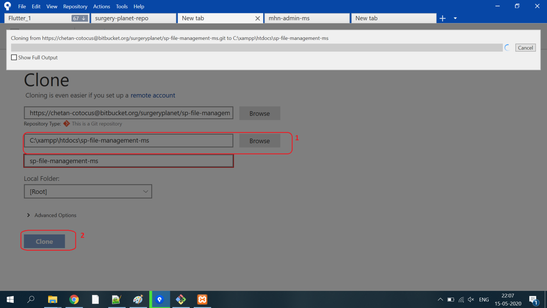
Task: Close the active New tab
Action: click(x=257, y=18)
